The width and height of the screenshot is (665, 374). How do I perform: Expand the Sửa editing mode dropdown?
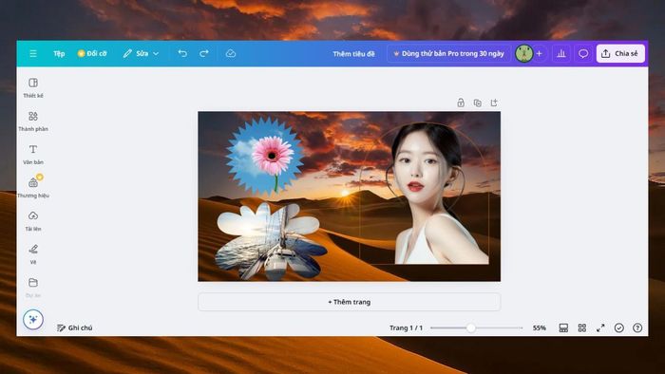[141, 53]
